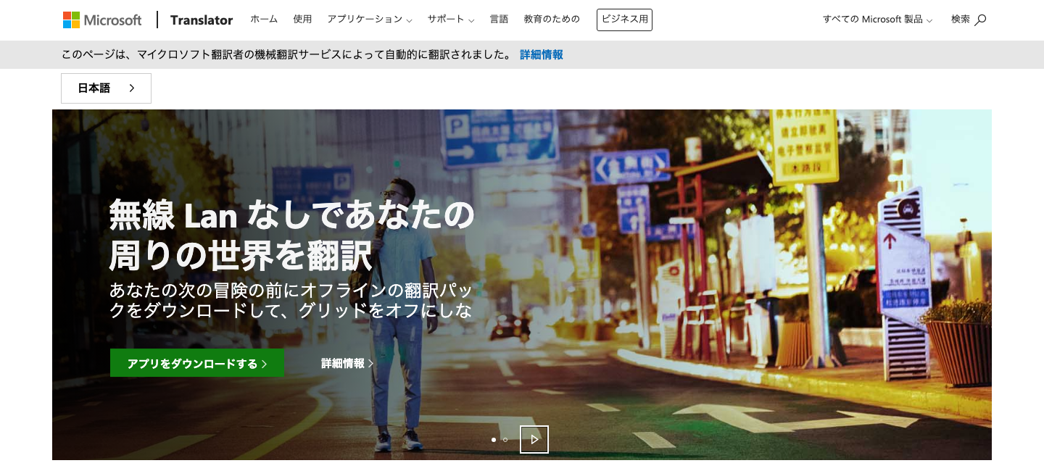Click the Microsoft logo
Viewport: 1044px width, 471px height.
pyautogui.click(x=102, y=20)
